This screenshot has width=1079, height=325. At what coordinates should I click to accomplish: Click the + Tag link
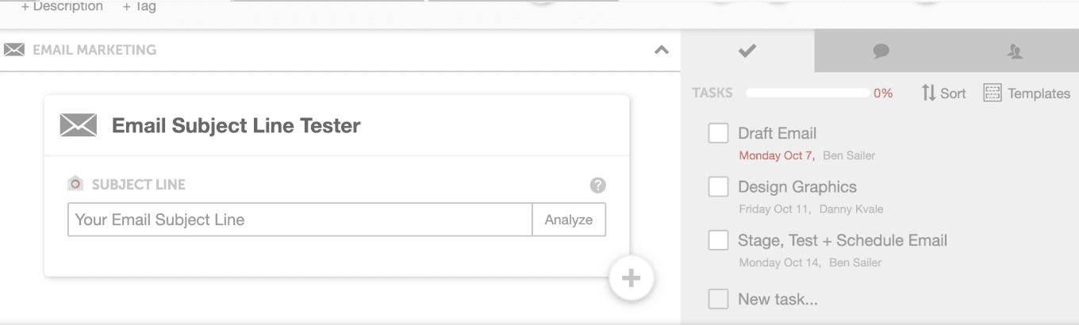click(140, 6)
